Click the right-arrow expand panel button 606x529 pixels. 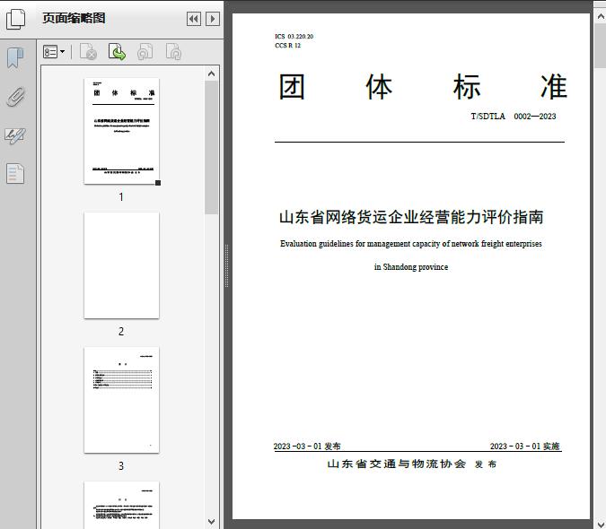pos(213,19)
